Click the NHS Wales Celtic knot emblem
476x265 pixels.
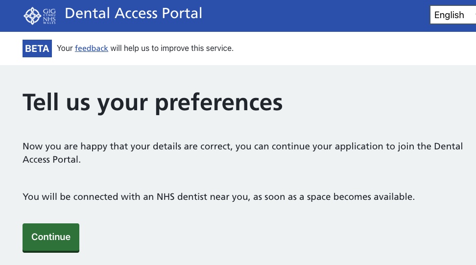click(32, 16)
